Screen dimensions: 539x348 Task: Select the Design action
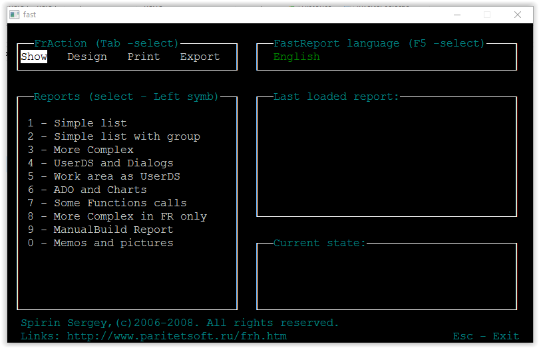(x=87, y=57)
